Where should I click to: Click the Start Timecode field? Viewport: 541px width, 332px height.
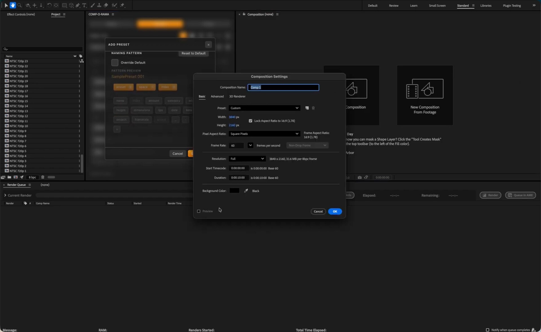[239, 168]
